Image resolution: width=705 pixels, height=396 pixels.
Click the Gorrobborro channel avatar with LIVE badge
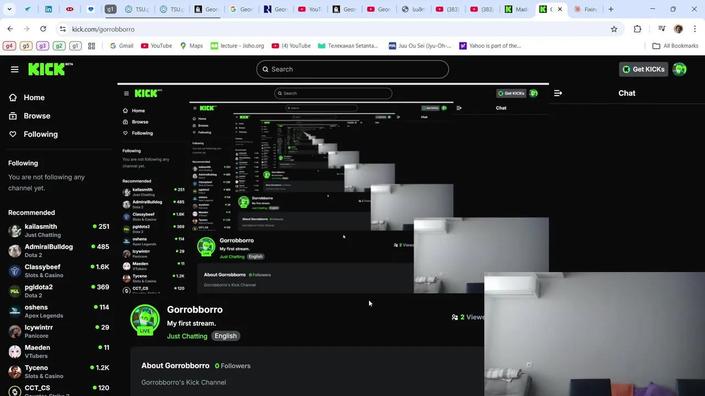(x=145, y=320)
